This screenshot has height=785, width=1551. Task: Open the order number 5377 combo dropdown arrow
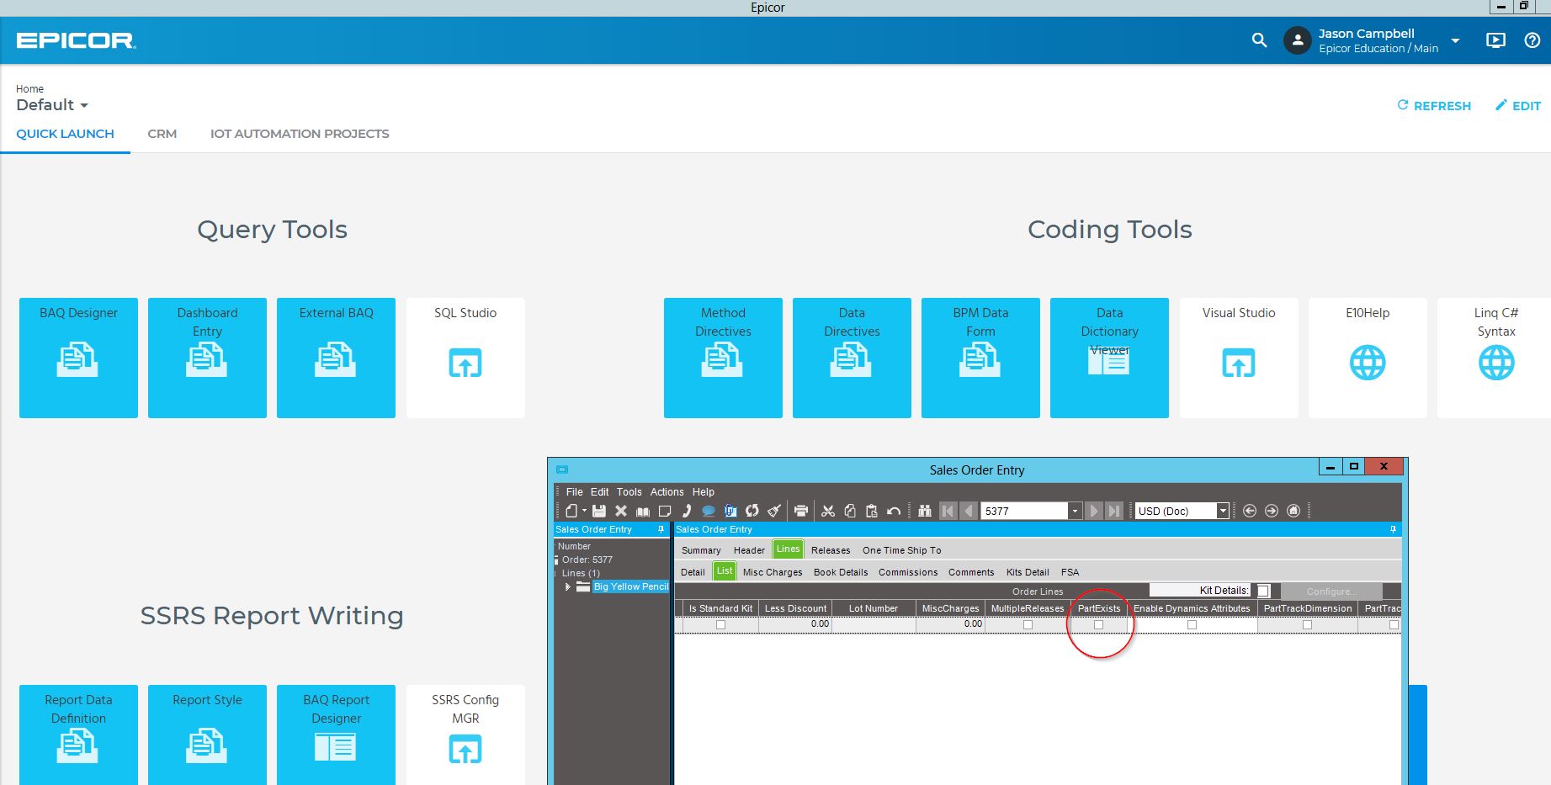coord(1074,511)
